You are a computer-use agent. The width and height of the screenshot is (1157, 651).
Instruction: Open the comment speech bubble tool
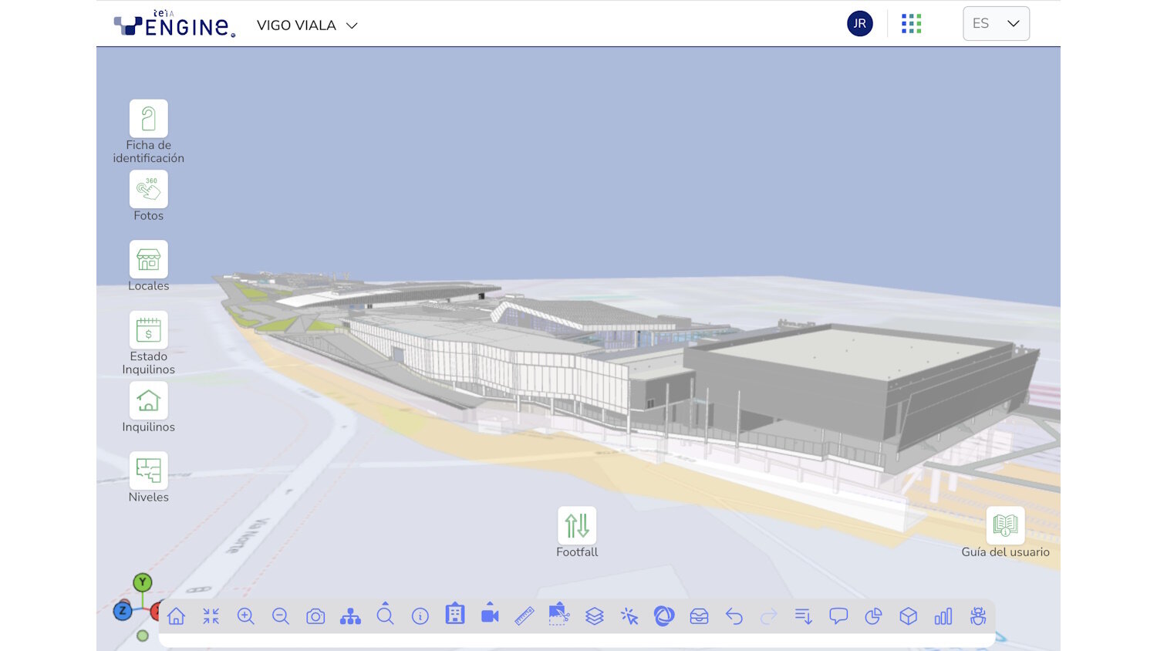(838, 616)
